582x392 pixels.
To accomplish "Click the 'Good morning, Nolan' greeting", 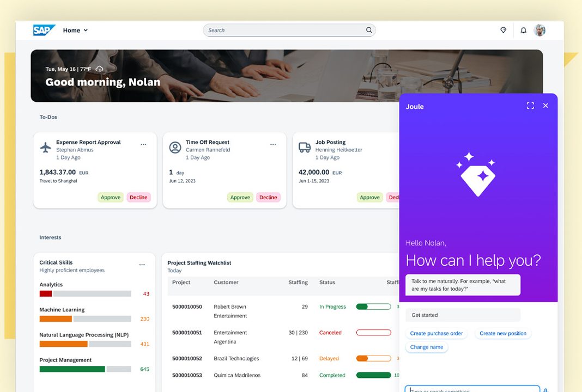I will (x=103, y=82).
